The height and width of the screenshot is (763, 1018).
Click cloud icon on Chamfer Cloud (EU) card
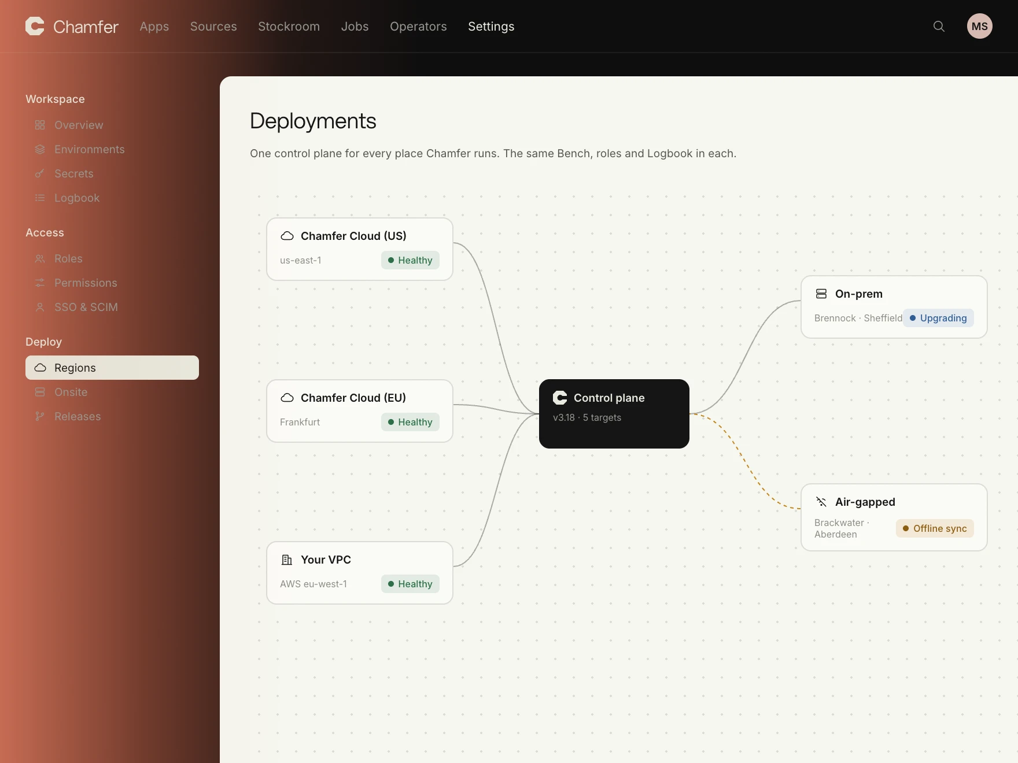click(287, 398)
